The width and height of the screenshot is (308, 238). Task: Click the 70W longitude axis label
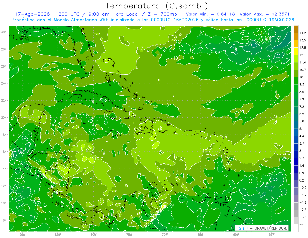tap(165, 235)
